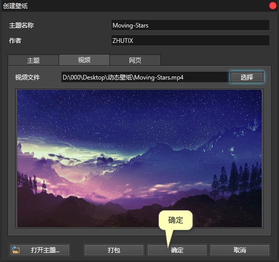Click the starry night video preview
This screenshot has width=279, height=262.
139,159
